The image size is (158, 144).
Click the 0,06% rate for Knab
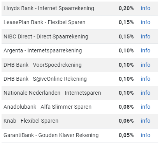click(126, 121)
